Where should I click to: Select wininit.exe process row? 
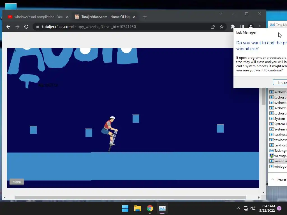[x=278, y=161]
